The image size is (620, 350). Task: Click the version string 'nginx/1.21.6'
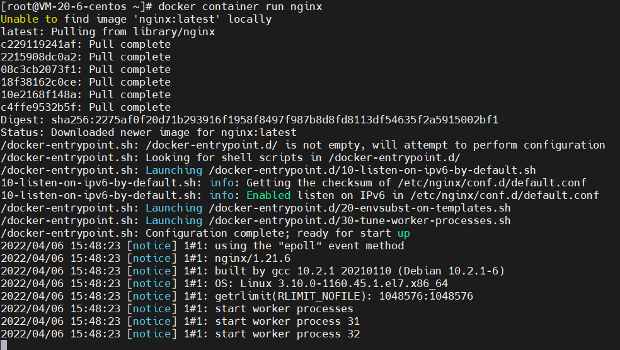click(x=253, y=259)
